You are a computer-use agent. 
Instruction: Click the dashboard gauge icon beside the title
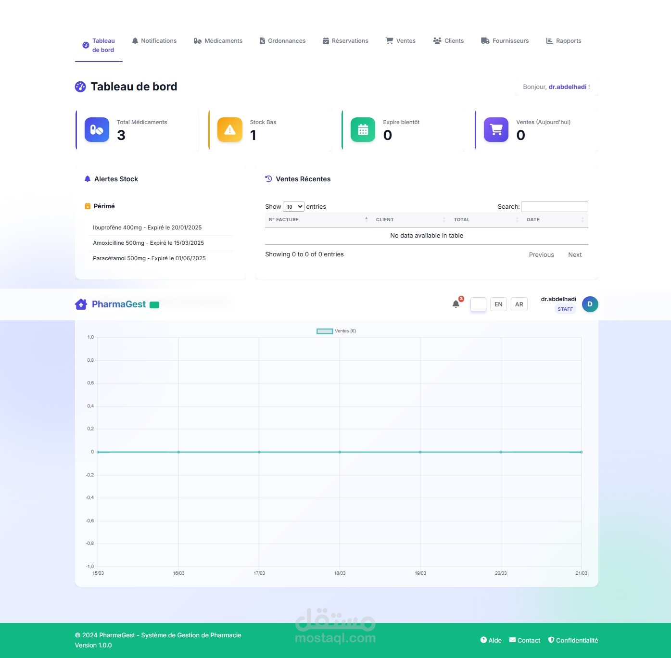click(80, 87)
